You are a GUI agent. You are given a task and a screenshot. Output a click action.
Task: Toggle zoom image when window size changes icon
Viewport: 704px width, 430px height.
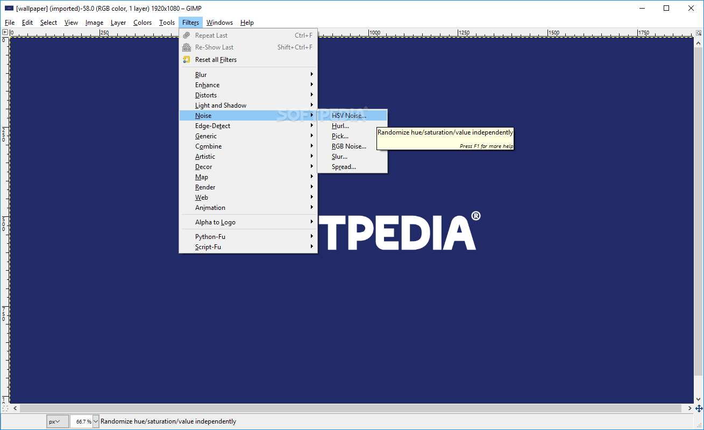click(699, 32)
